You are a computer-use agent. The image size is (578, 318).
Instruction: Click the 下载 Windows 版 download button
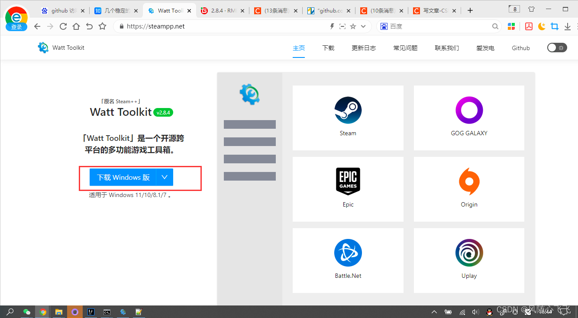(x=123, y=177)
